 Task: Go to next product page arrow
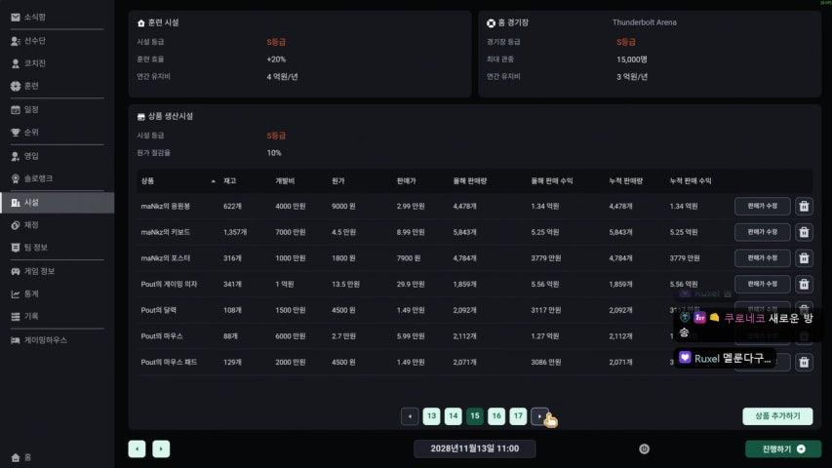pyautogui.click(x=539, y=416)
